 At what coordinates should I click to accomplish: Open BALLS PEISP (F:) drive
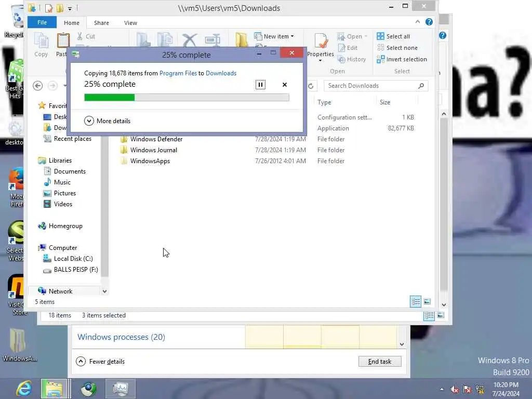71,270
